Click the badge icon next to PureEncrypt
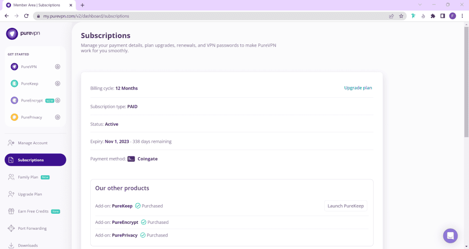 tap(58, 100)
